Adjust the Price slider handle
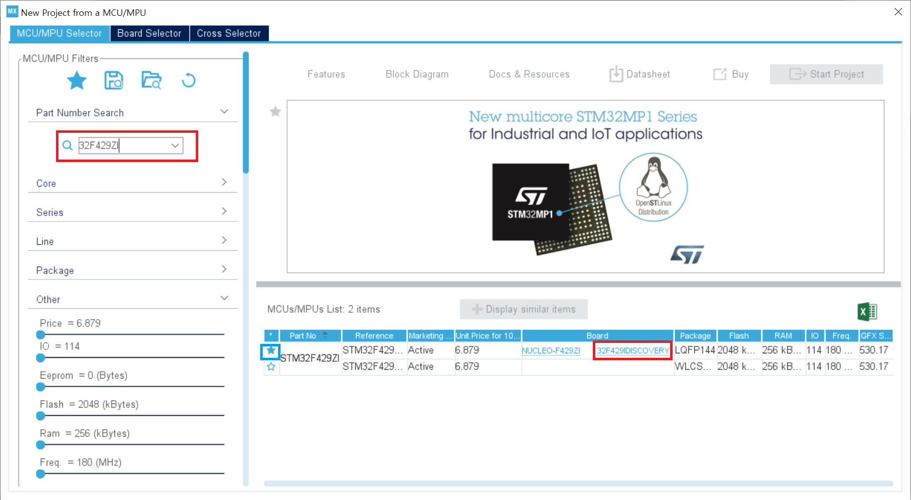 tap(41, 335)
